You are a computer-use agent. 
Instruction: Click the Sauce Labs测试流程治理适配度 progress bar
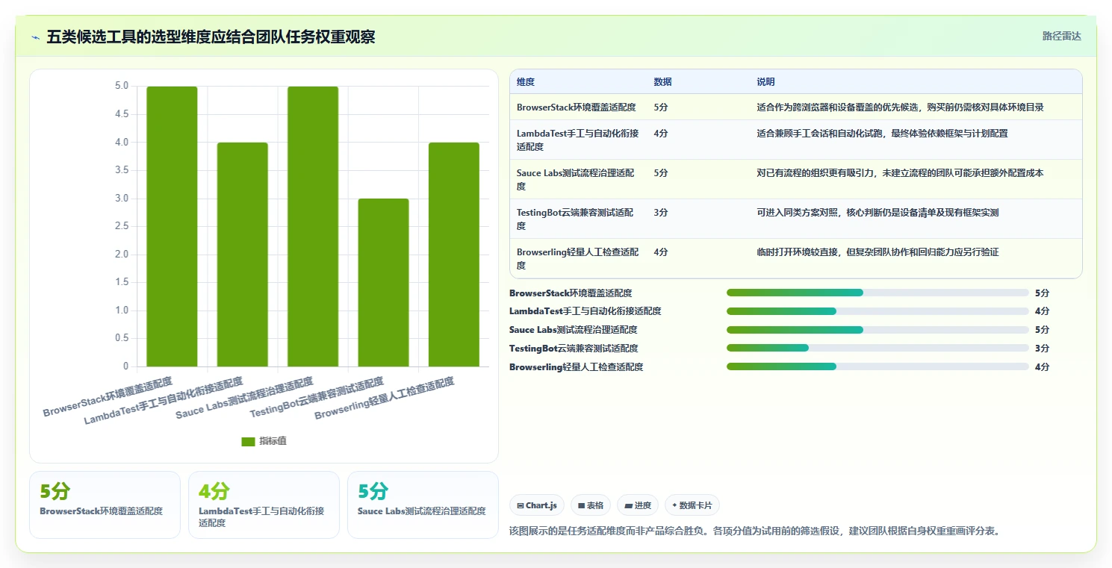[x=878, y=330]
